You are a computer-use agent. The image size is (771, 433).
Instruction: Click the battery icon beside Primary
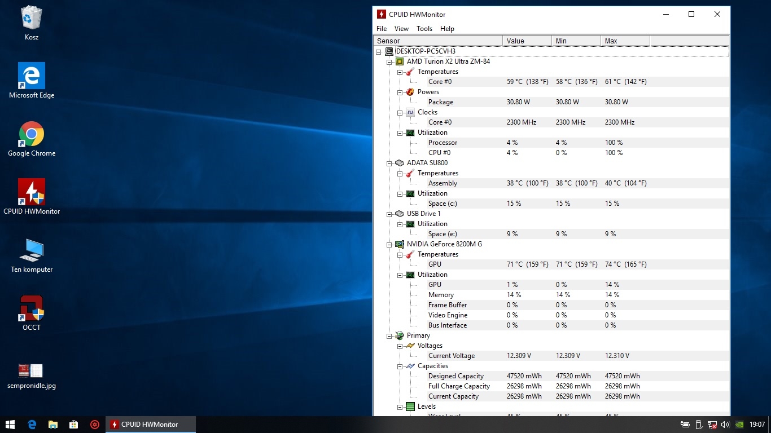(400, 335)
